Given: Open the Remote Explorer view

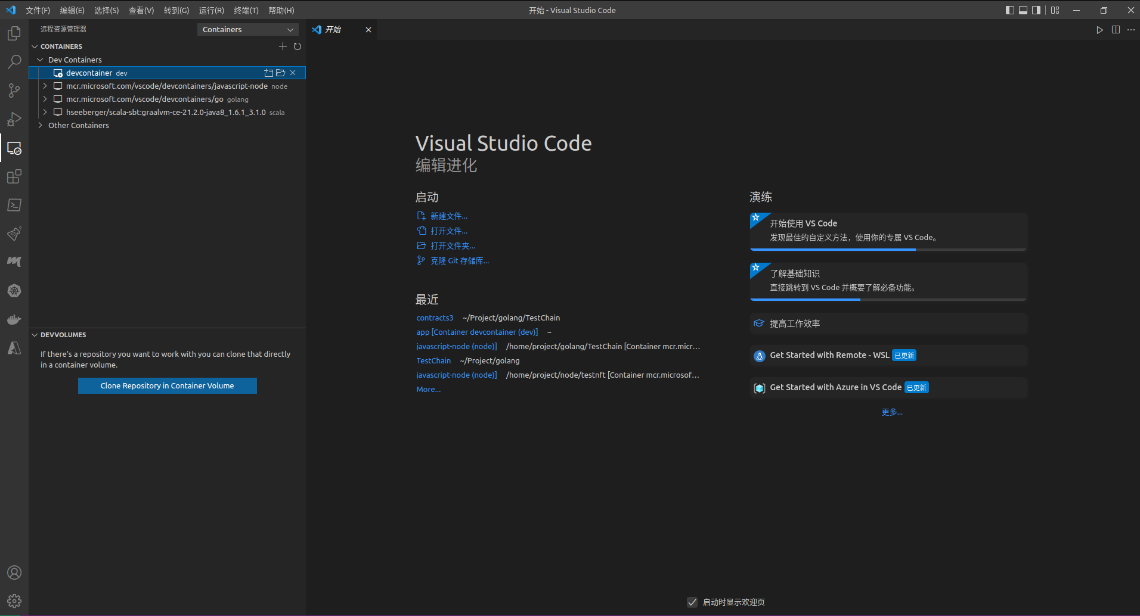Looking at the screenshot, I should click(14, 148).
